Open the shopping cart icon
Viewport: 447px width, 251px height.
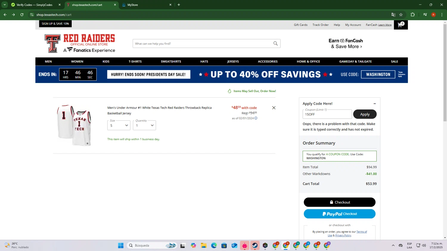(x=401, y=25)
